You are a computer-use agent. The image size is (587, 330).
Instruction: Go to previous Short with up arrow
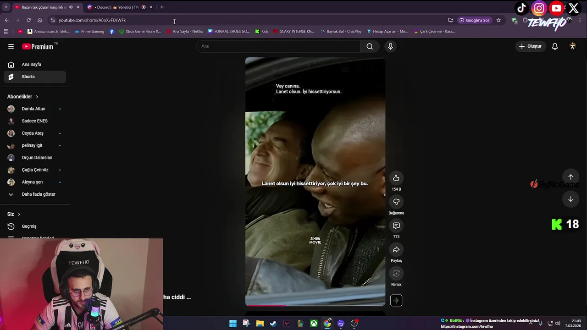coord(570,177)
